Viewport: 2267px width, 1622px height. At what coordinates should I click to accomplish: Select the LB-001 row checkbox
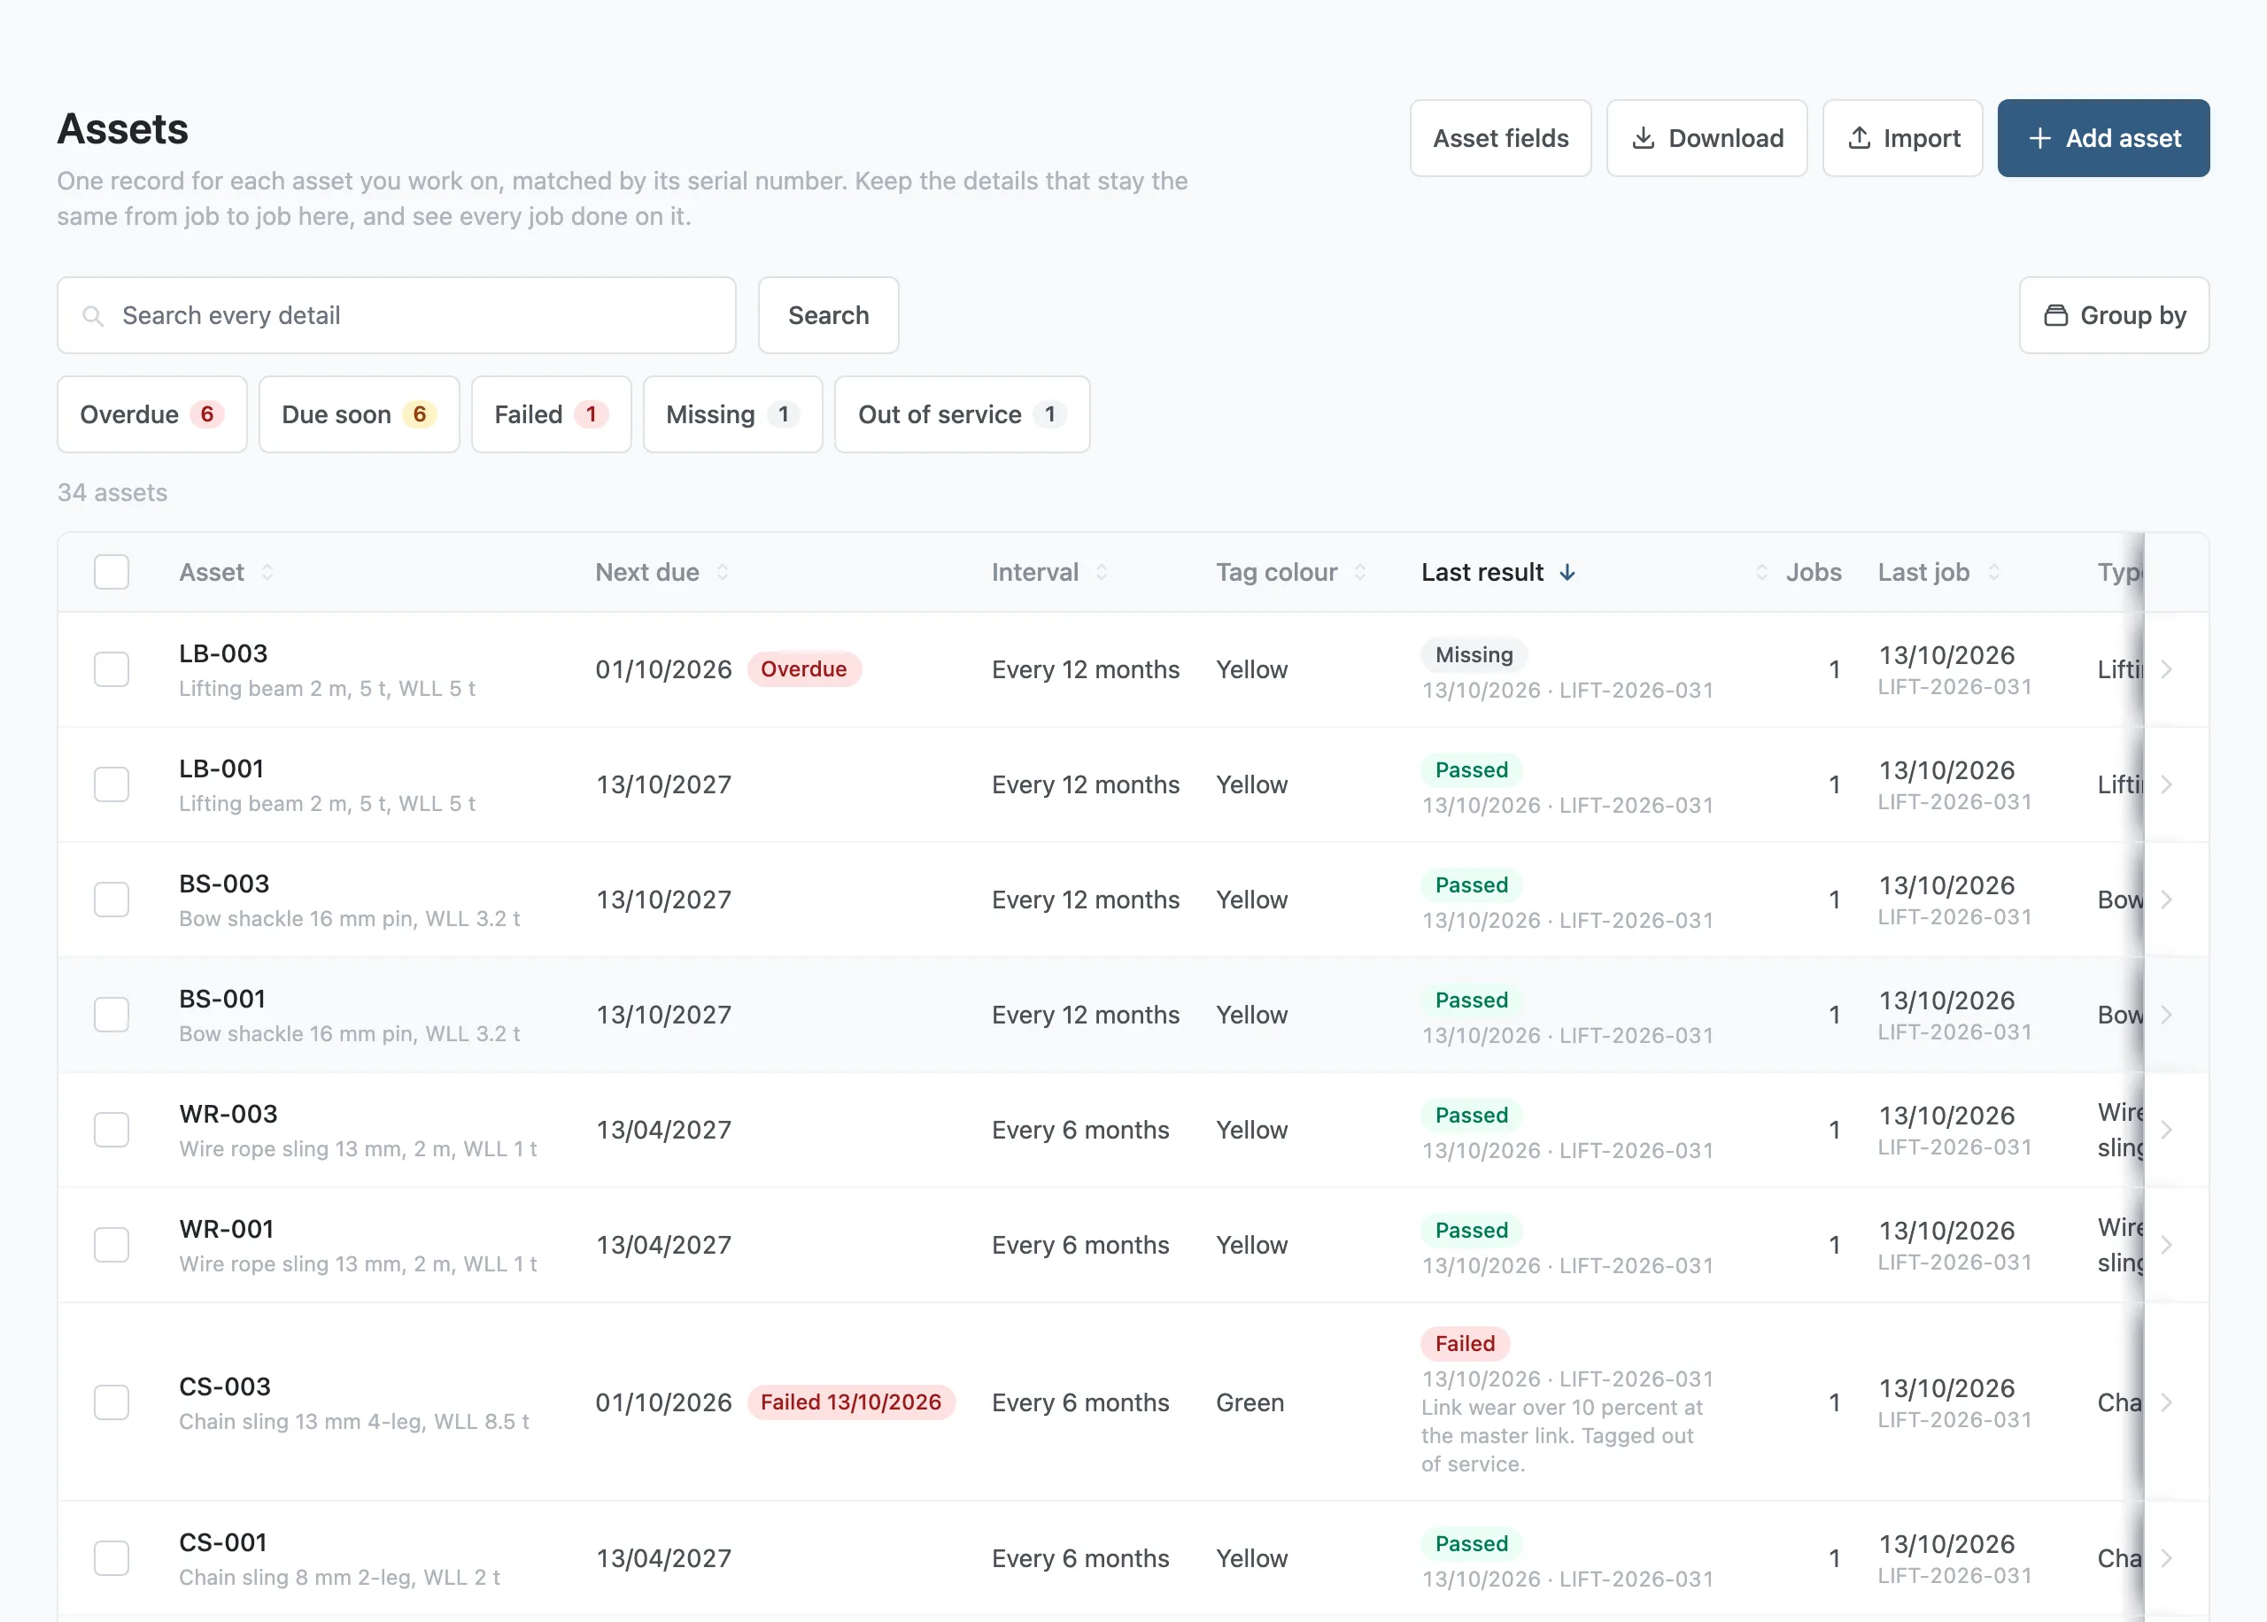click(x=112, y=784)
